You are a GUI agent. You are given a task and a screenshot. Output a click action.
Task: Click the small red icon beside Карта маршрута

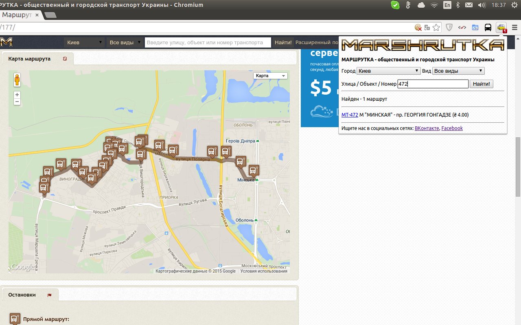click(x=64, y=59)
